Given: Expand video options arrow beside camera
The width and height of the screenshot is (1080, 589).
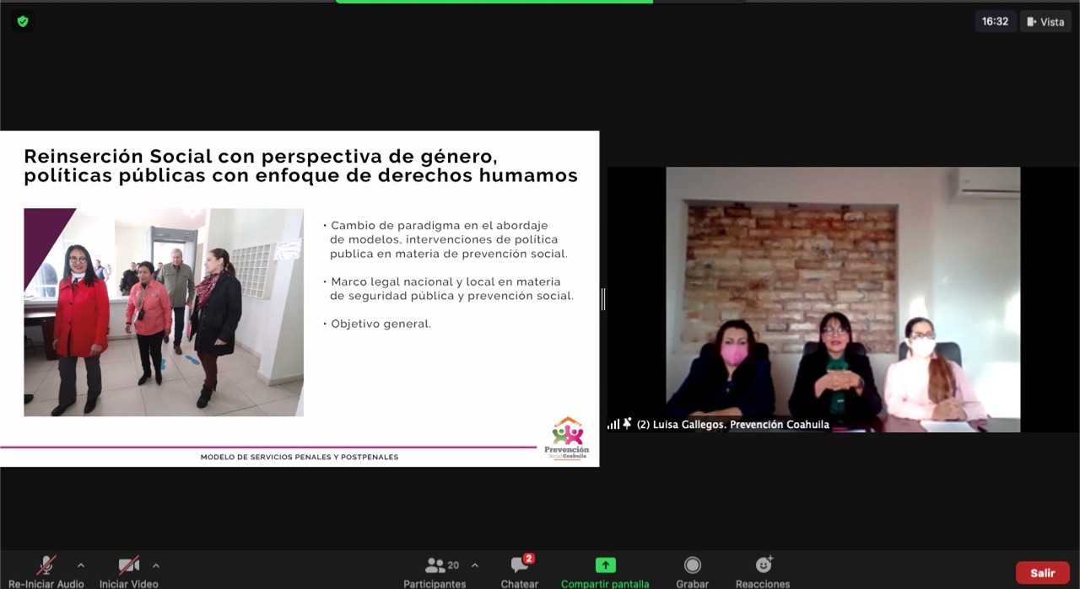Looking at the screenshot, I should tap(156, 565).
